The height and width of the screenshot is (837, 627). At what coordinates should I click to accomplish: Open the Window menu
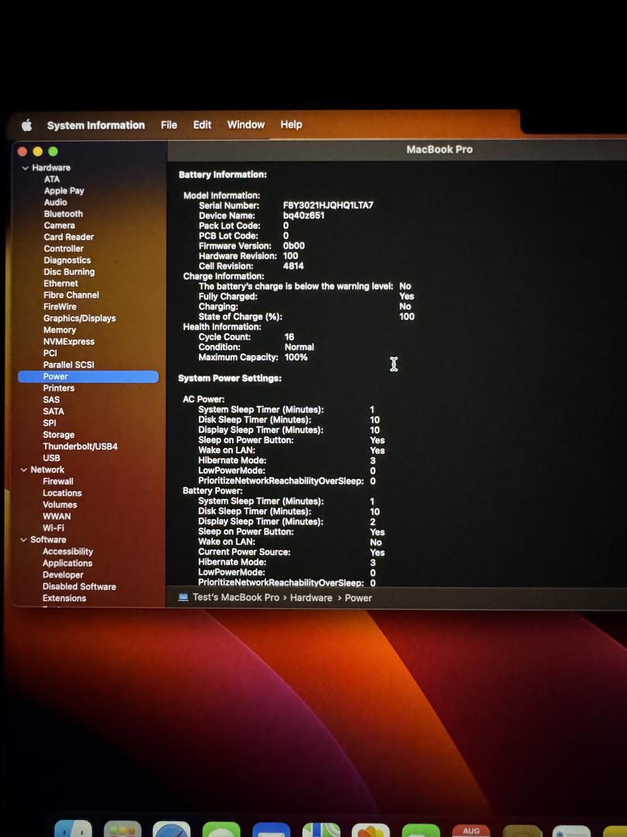point(246,124)
